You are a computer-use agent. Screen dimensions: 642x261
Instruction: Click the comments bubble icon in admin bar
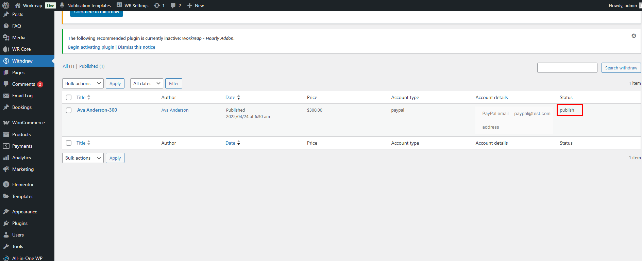173,5
